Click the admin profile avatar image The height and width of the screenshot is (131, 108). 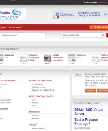click(78, 75)
